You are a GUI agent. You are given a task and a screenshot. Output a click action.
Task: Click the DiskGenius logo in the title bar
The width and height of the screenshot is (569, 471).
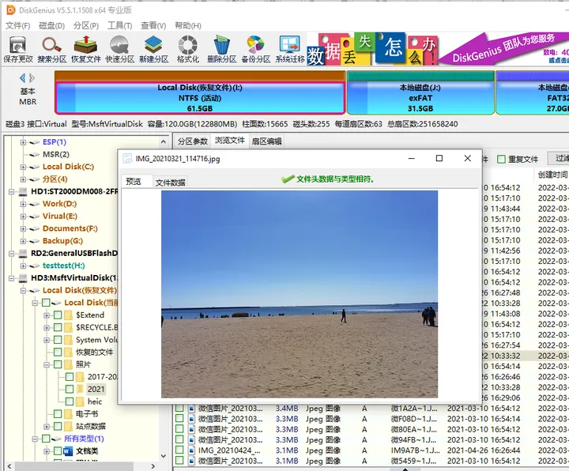pyautogui.click(x=11, y=9)
